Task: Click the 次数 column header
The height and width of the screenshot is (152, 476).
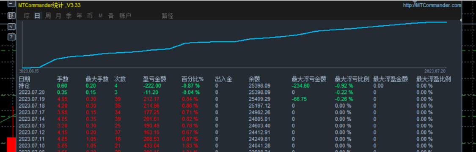Action: (120, 79)
